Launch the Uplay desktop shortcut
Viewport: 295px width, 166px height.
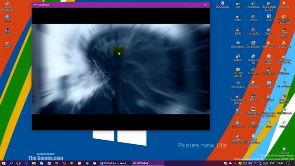click(269, 18)
